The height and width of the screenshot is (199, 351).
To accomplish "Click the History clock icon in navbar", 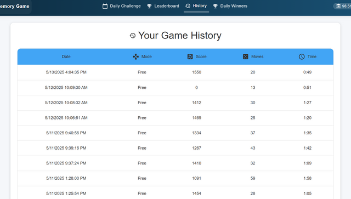I will click(x=188, y=6).
